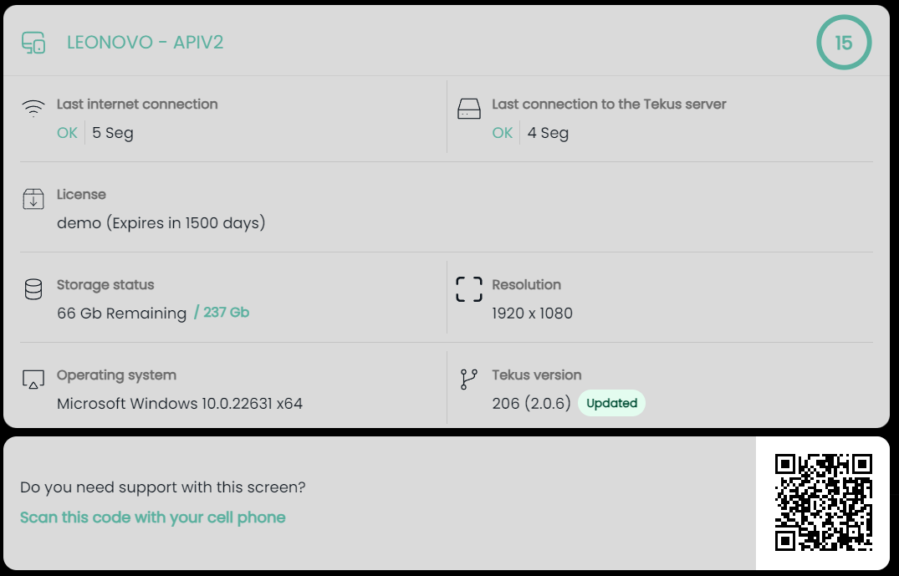The image size is (899, 576).
Task: Click the Storage status database icon
Action: coord(33,289)
